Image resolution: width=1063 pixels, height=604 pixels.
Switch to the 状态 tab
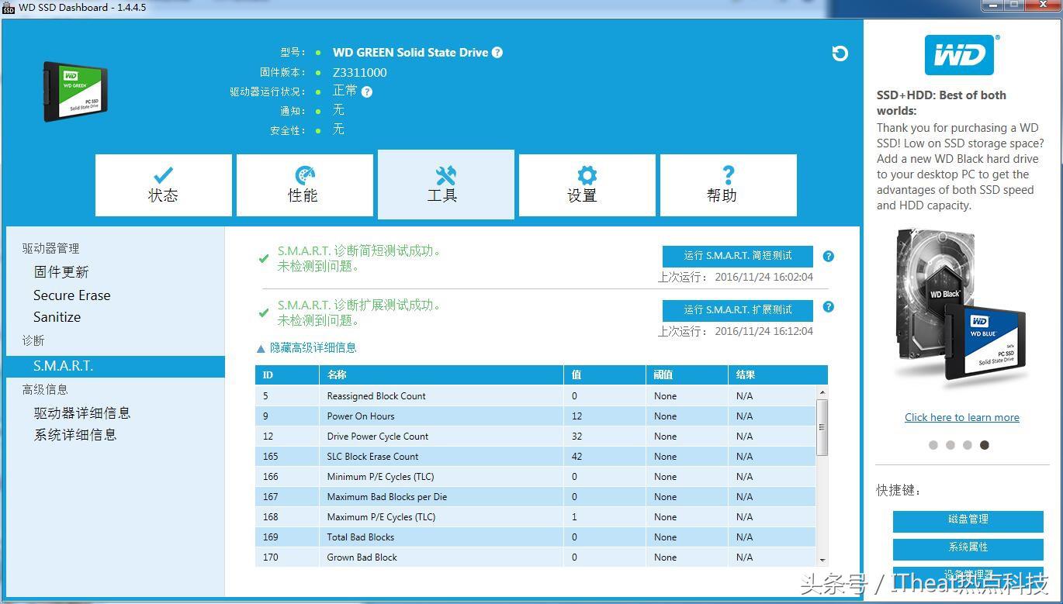click(163, 185)
